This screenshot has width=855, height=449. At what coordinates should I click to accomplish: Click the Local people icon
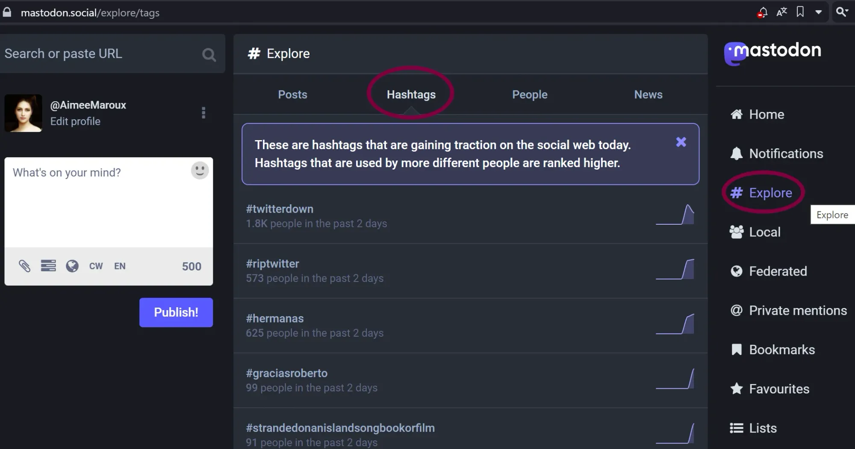click(737, 232)
